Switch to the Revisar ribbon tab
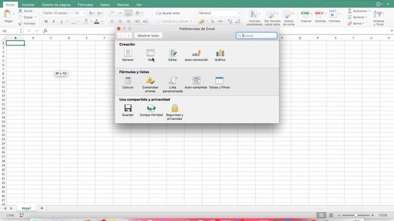The width and height of the screenshot is (394, 221). coord(123,5)
